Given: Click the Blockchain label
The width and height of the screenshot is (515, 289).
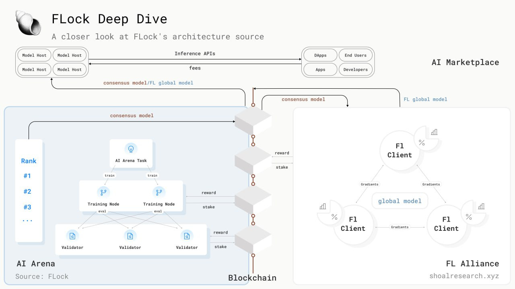Looking at the screenshot, I should pos(252,278).
